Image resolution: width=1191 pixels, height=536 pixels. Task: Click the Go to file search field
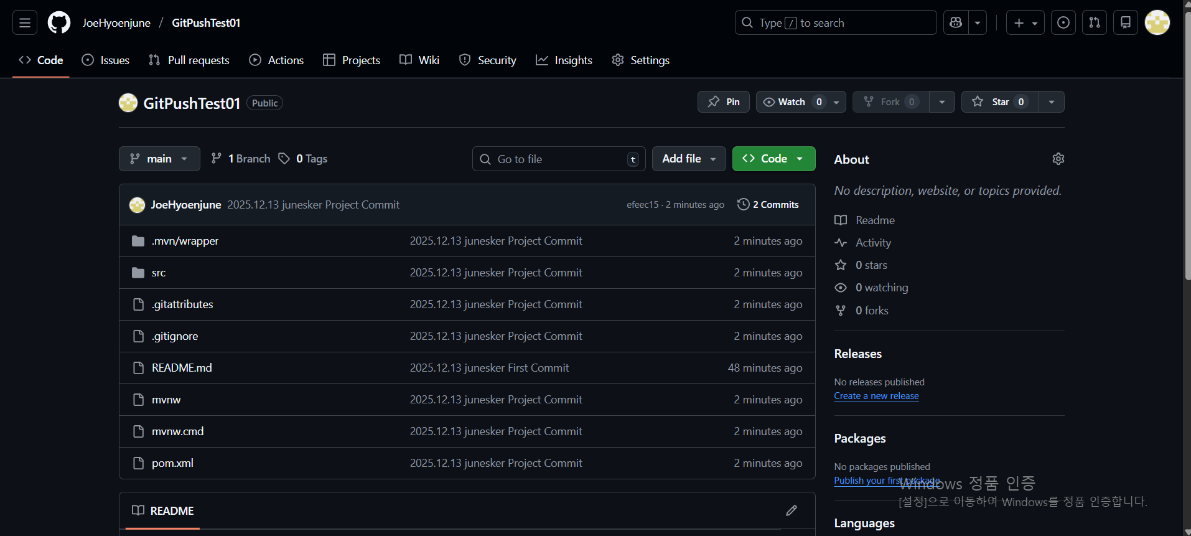click(559, 159)
